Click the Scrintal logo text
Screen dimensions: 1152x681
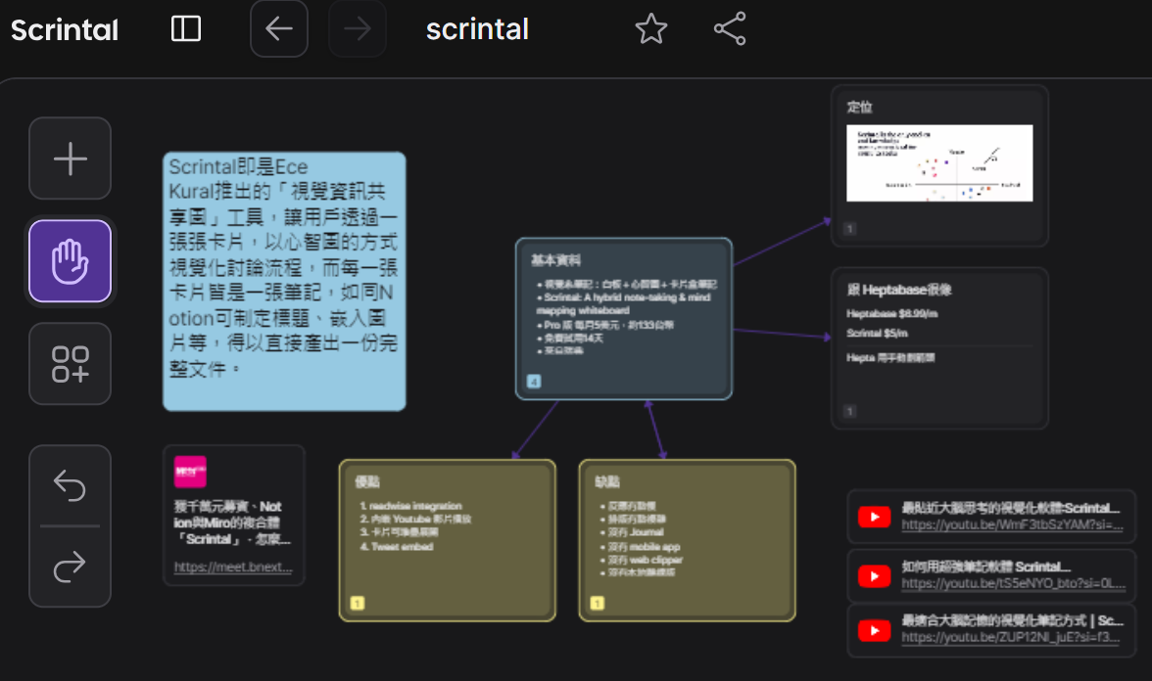pos(65,30)
